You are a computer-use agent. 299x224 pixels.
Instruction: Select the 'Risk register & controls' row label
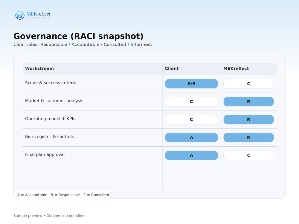click(49, 136)
